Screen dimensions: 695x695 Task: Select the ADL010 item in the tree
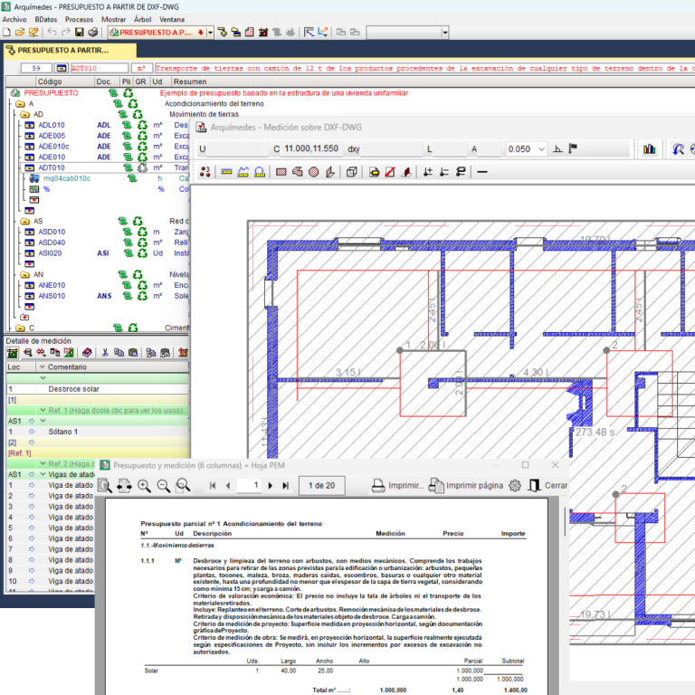[x=51, y=125]
